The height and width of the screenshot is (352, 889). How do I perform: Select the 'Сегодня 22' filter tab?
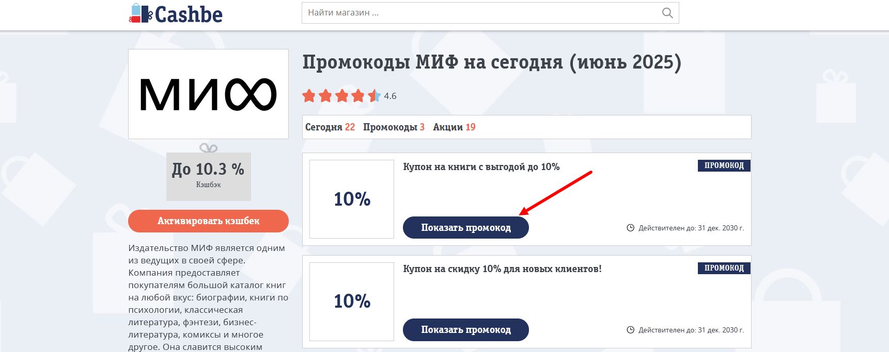pyautogui.click(x=330, y=127)
